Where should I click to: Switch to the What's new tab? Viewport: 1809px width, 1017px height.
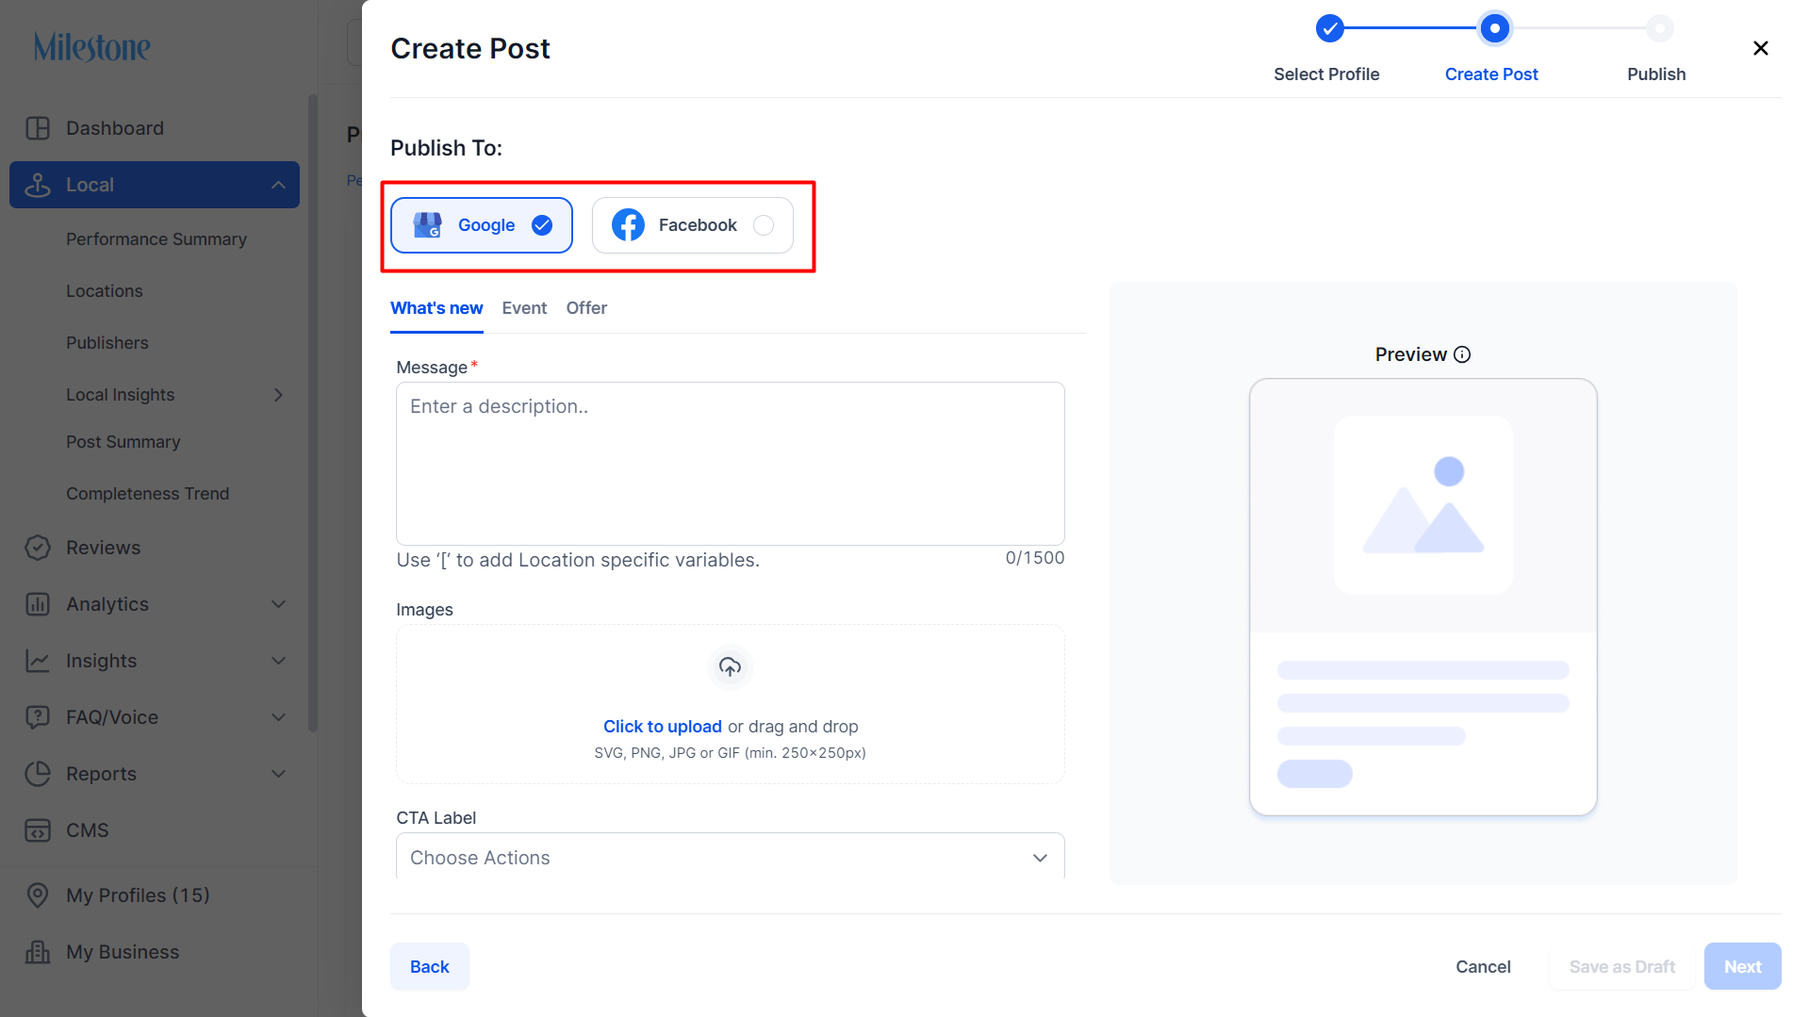(x=436, y=308)
